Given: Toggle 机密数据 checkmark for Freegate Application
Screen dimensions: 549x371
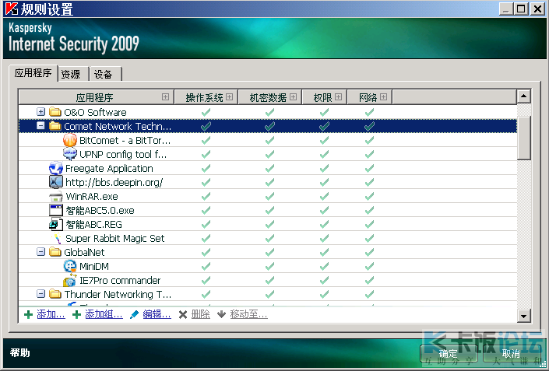Looking at the screenshot, I should [x=269, y=168].
